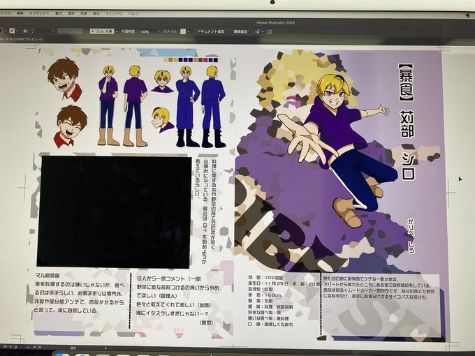
Task: Open the artboard navigation dropdown
Action: coord(28,347)
